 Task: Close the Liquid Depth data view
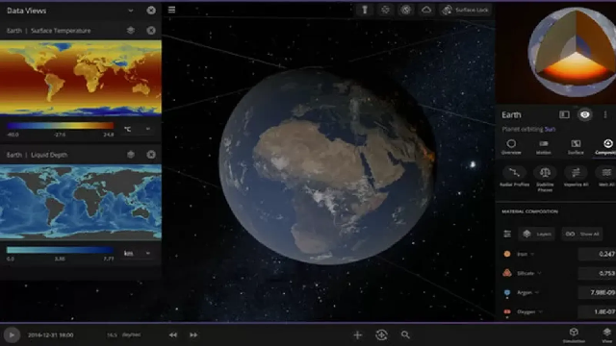[151, 155]
